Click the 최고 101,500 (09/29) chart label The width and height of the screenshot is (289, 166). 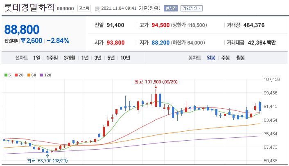(156, 82)
